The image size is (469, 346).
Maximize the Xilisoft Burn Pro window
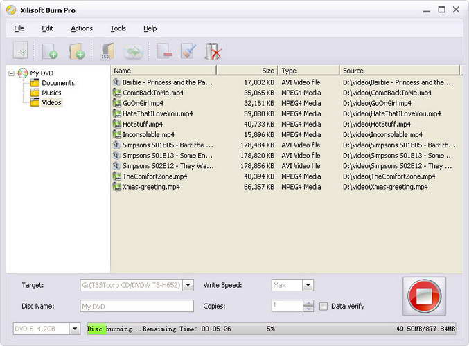(441, 10)
